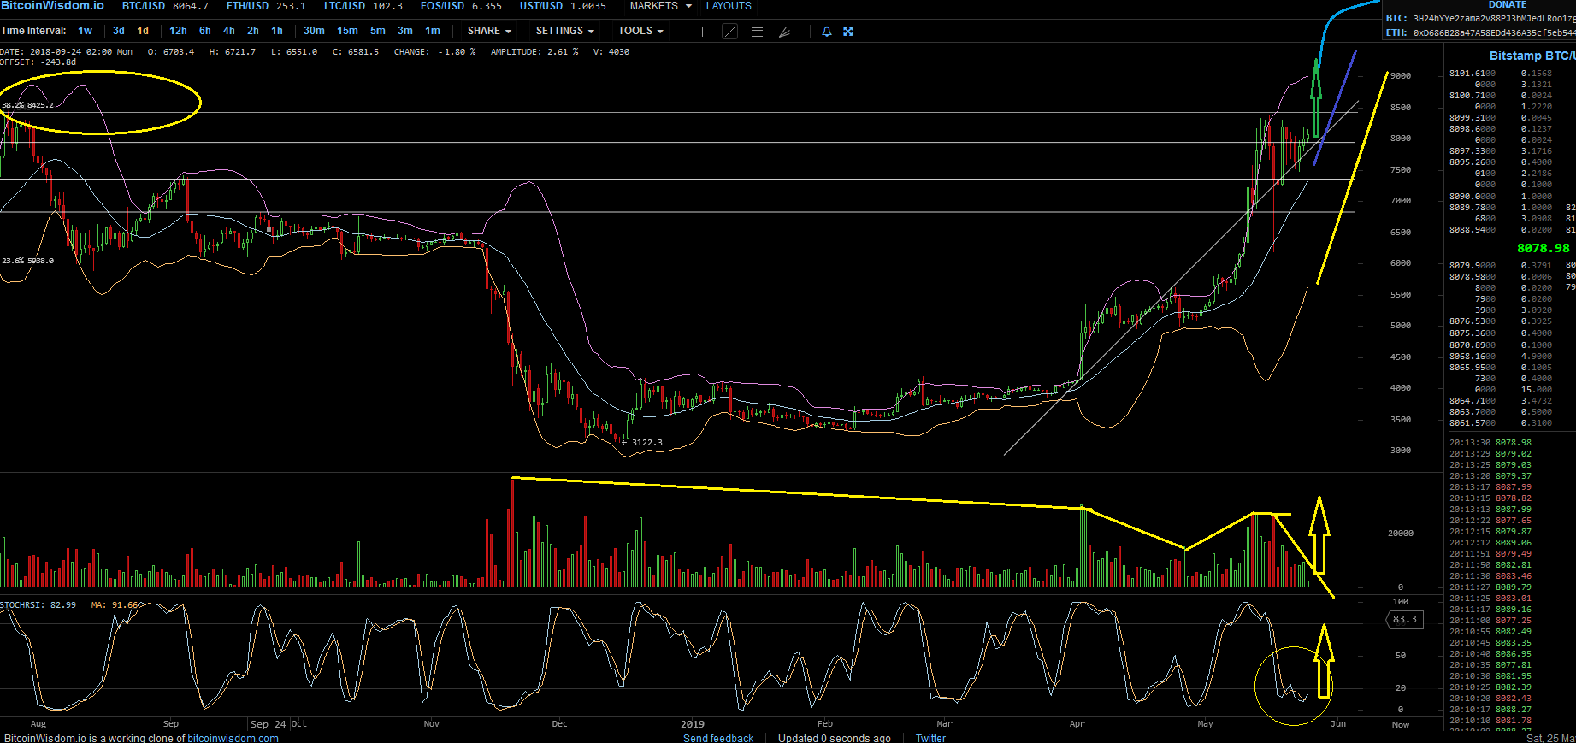Screen dimensions: 1576x743
Task: Open the SHARE dropdown
Action: pyautogui.click(x=489, y=31)
